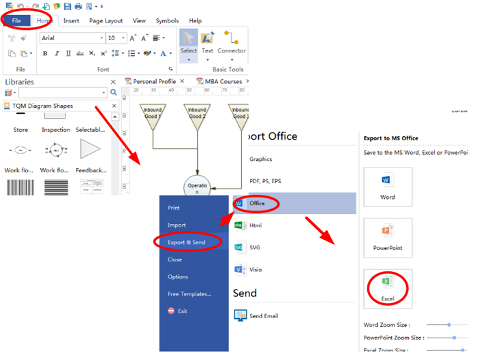Adjust the Word Zoom Size slider
The image size is (477, 359).
pos(448,325)
